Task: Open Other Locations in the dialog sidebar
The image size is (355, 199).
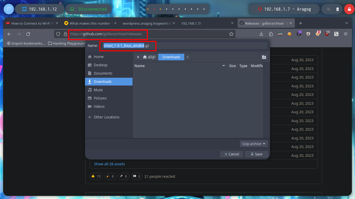Action: [x=109, y=117]
